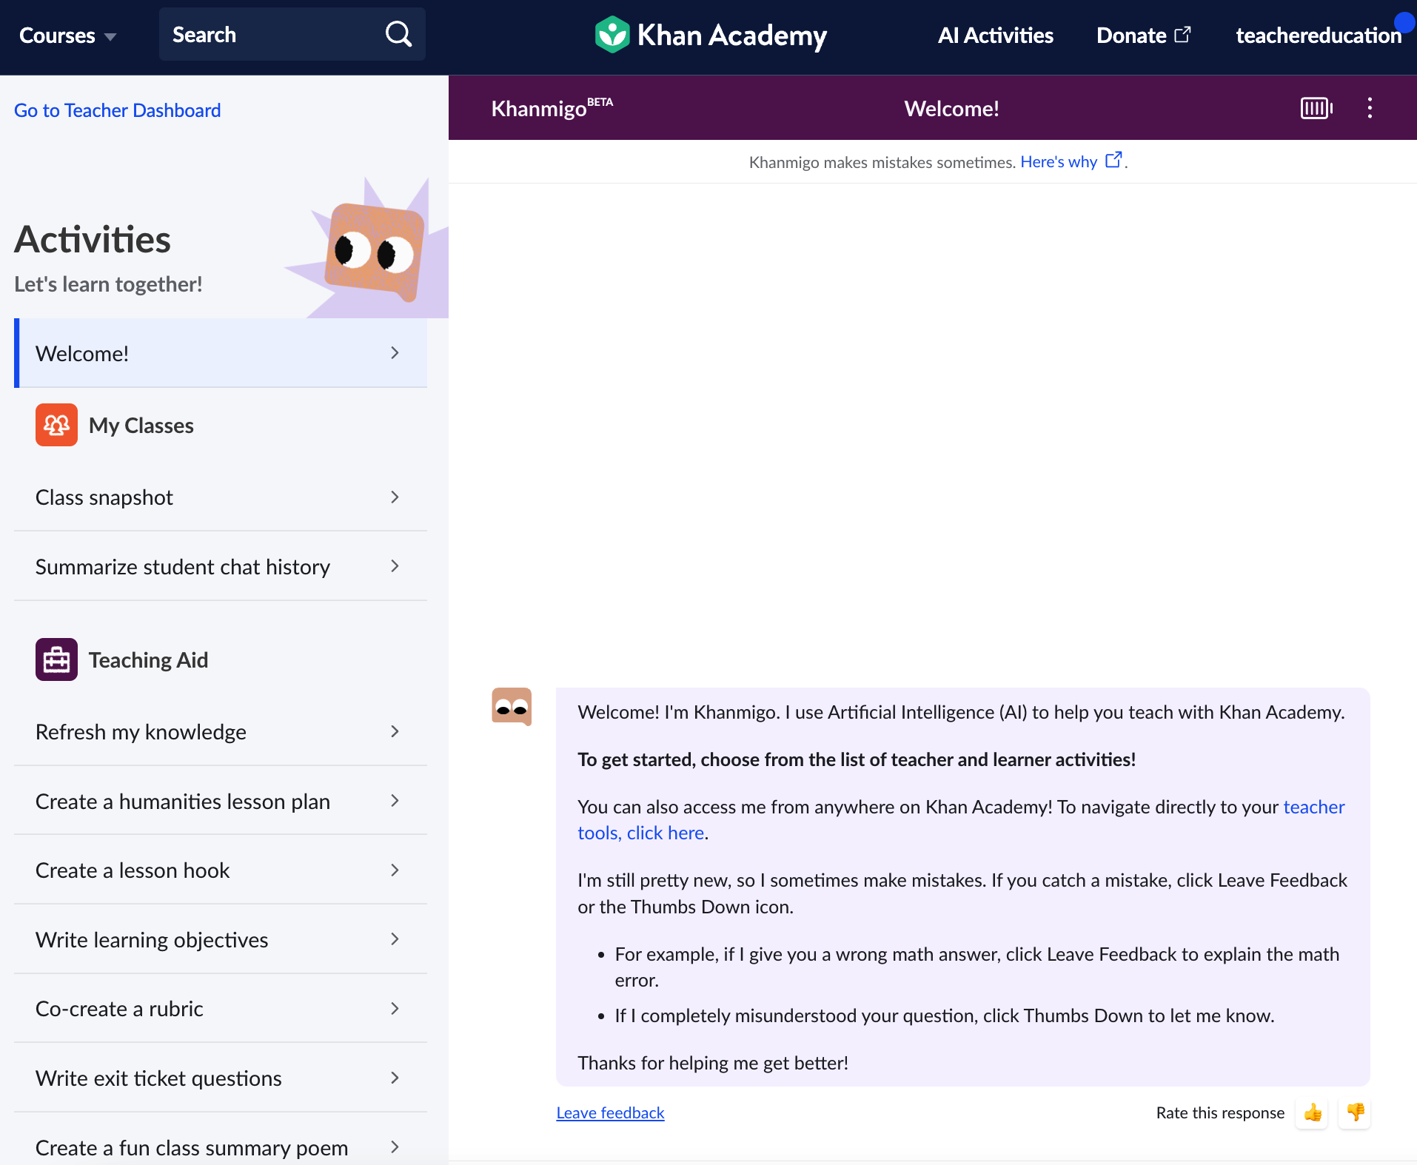Click the My Classes orange icon
This screenshot has width=1417, height=1165.
click(x=56, y=425)
